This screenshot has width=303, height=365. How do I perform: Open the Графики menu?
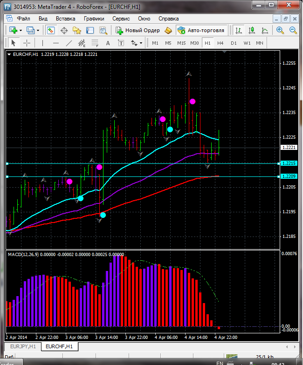pos(94,19)
